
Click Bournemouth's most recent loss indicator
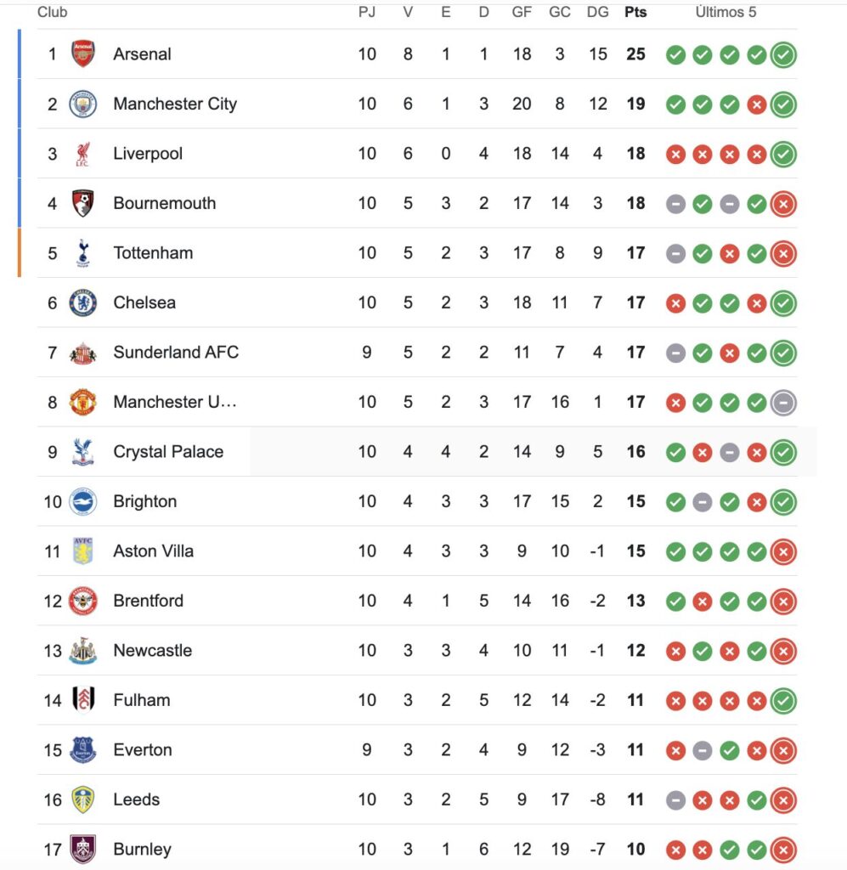(783, 204)
